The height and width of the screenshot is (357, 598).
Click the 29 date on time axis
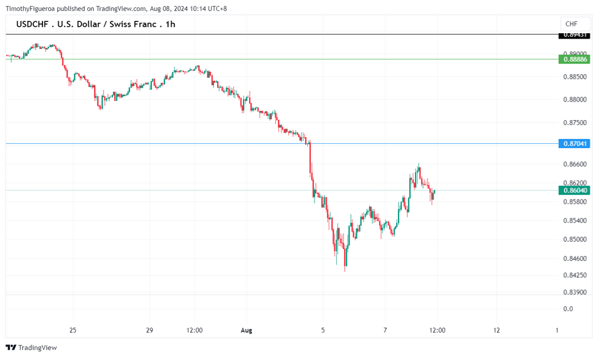[150, 331]
